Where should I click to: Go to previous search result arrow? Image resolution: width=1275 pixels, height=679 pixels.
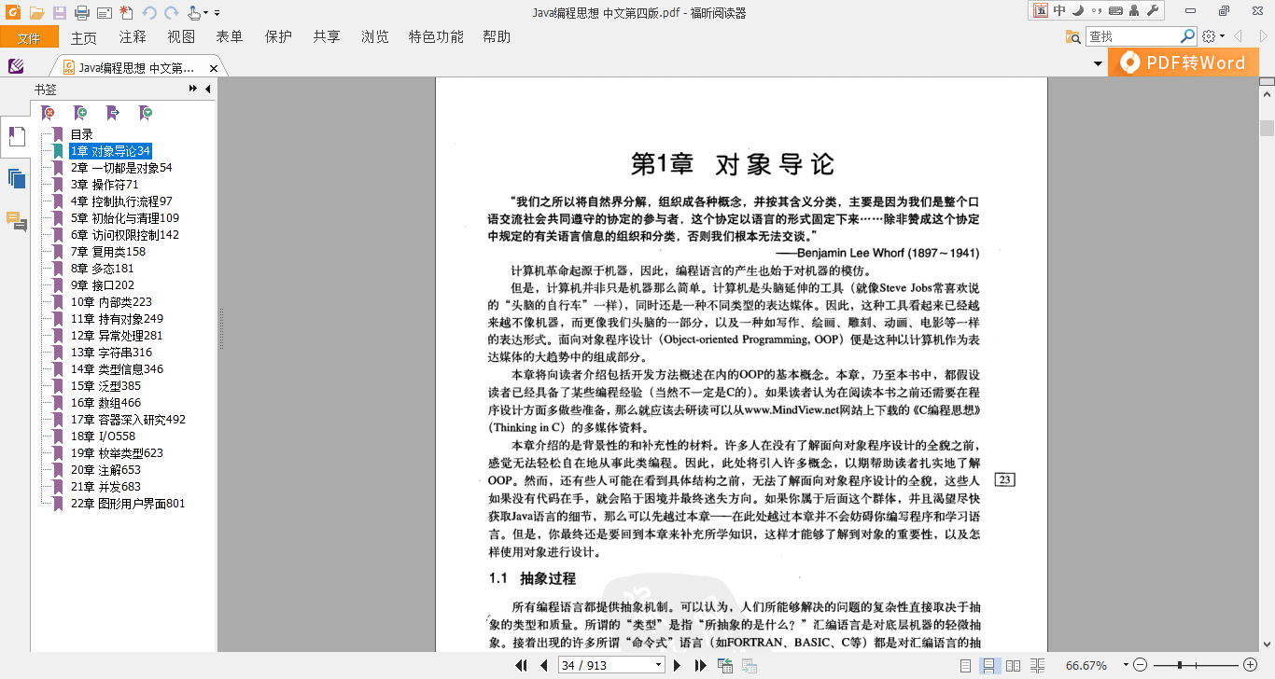click(1239, 36)
